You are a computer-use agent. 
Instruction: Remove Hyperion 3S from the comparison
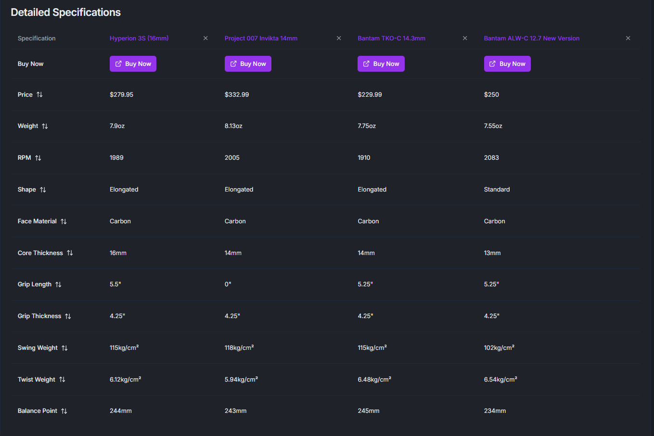205,38
